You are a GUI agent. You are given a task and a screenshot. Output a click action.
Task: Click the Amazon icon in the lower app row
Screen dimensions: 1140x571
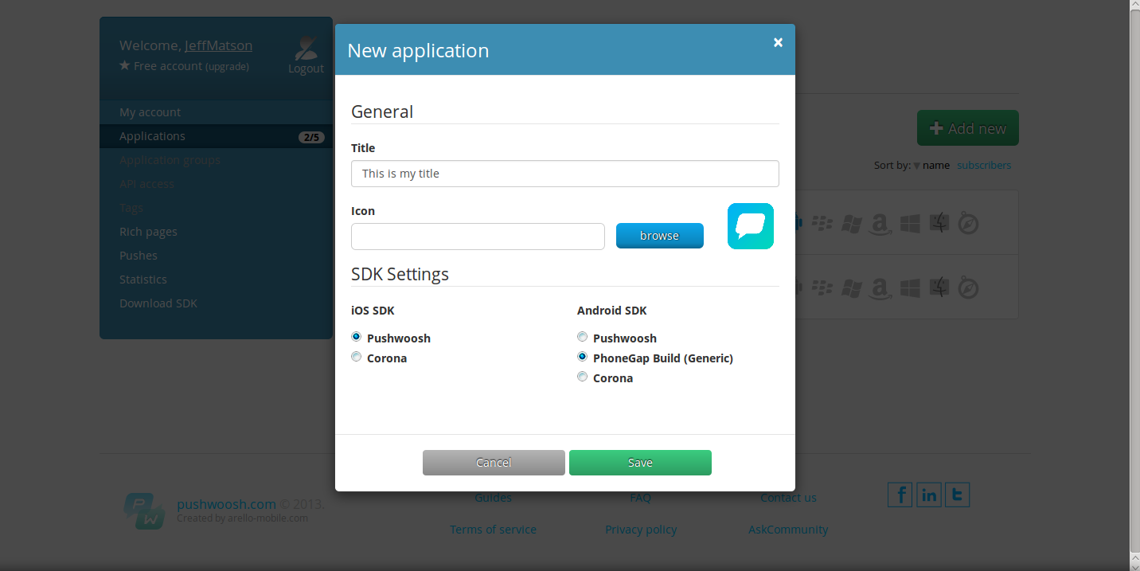880,289
